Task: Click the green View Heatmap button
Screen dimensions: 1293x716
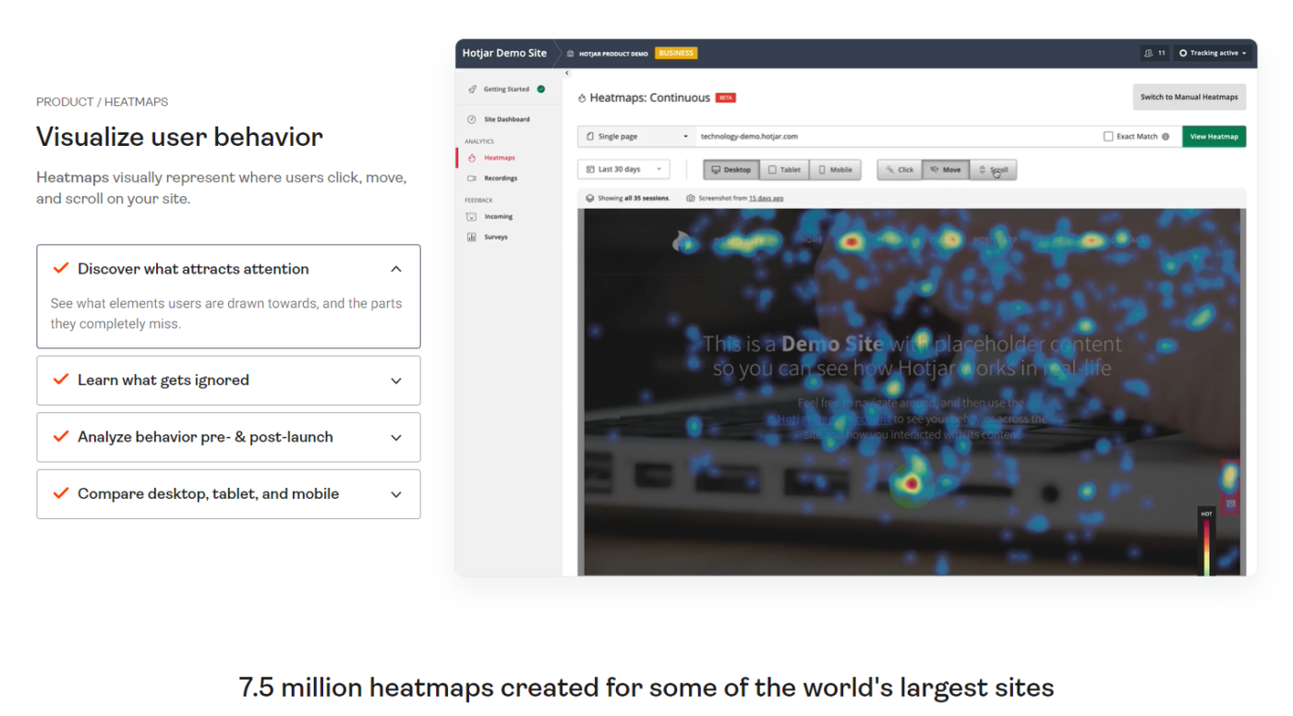Action: click(1214, 137)
